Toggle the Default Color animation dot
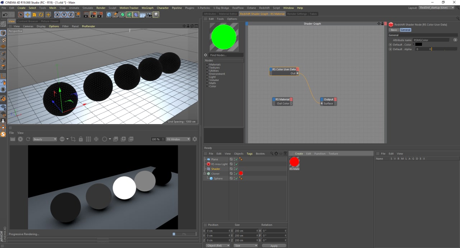The image size is (460, 248). (x=391, y=45)
